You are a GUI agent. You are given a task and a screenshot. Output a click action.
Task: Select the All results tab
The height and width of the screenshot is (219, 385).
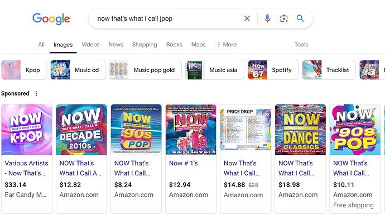(41, 45)
